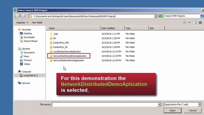Select the LocalStationDemoApplication folder

click(65, 51)
